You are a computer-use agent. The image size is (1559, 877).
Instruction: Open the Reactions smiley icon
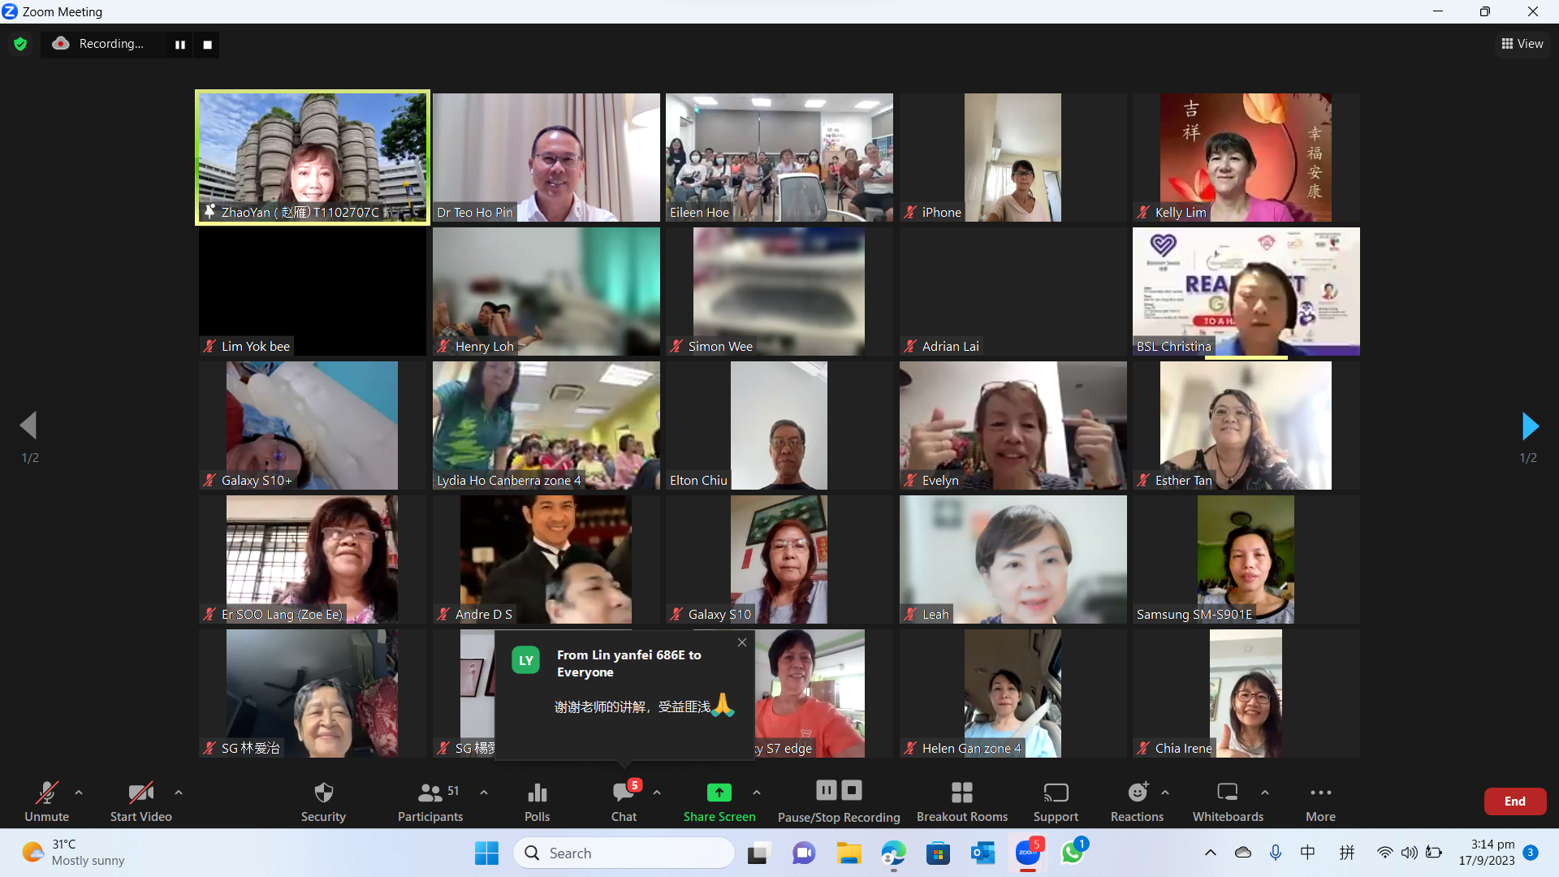point(1137,793)
